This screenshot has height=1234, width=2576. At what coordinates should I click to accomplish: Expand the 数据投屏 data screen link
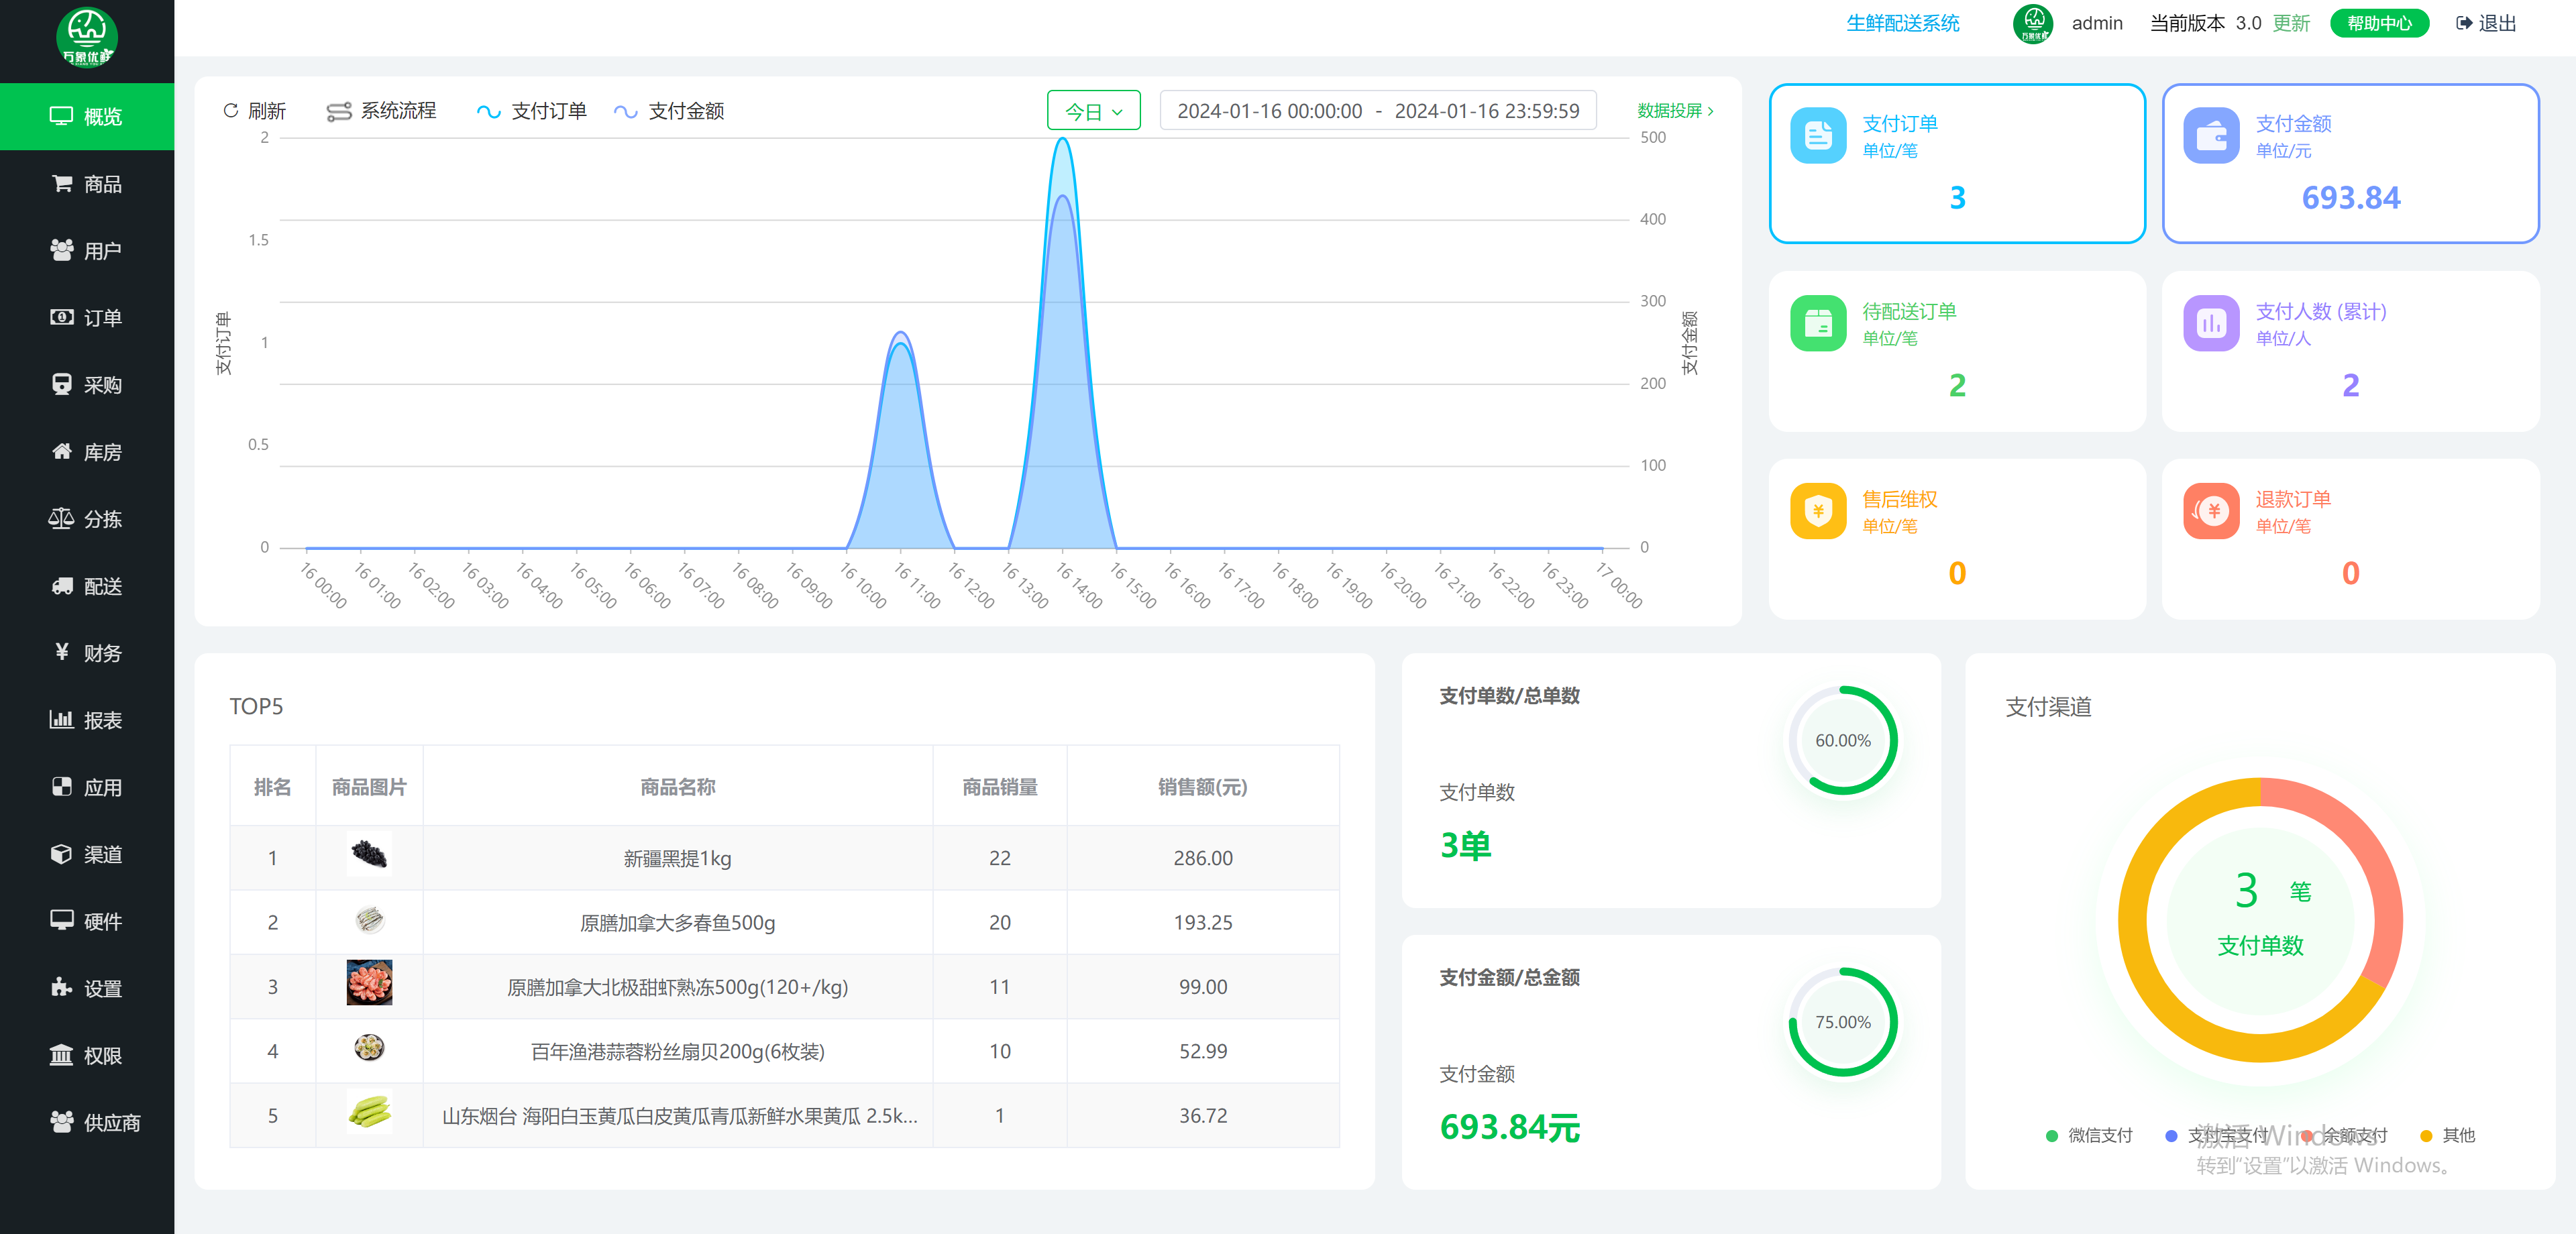(1675, 111)
